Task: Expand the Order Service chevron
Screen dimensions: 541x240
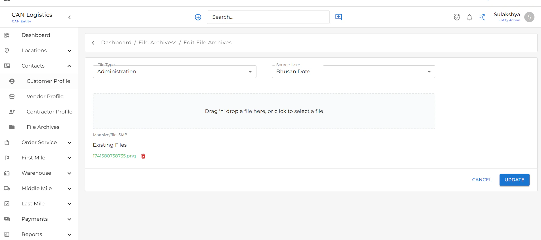Action: coord(69,142)
